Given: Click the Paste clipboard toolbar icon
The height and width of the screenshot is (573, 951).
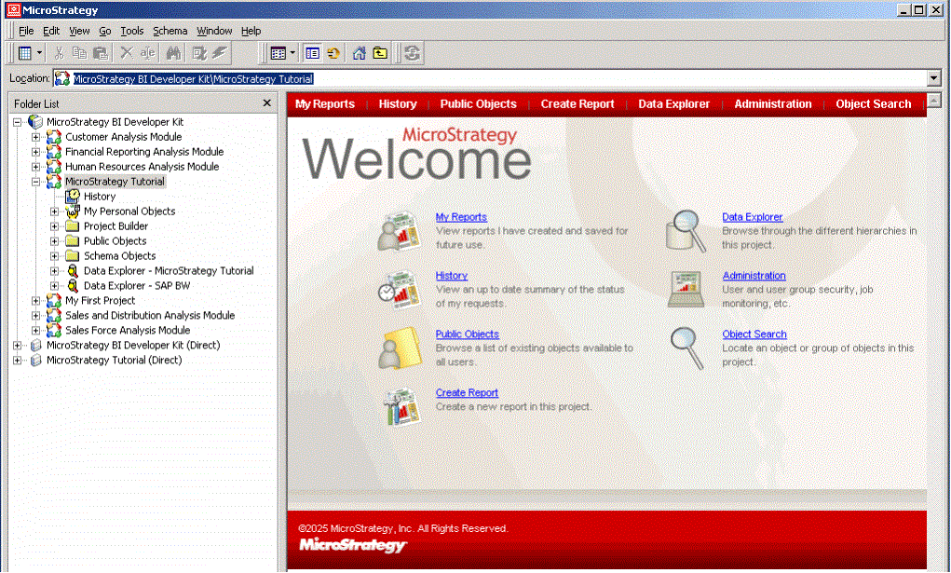Looking at the screenshot, I should pos(101,53).
